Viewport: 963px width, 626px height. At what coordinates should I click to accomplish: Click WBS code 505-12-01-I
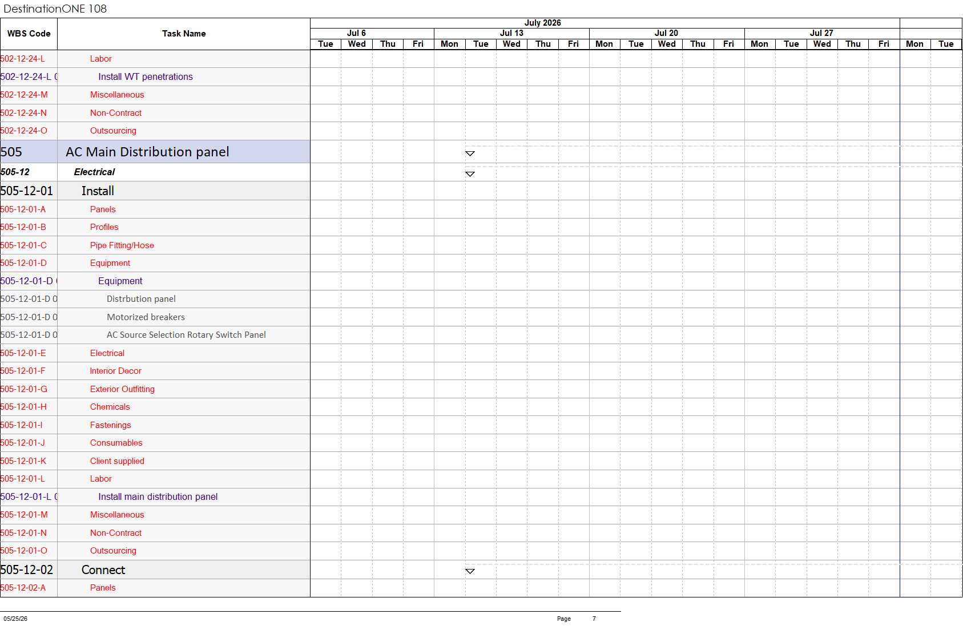pos(22,425)
